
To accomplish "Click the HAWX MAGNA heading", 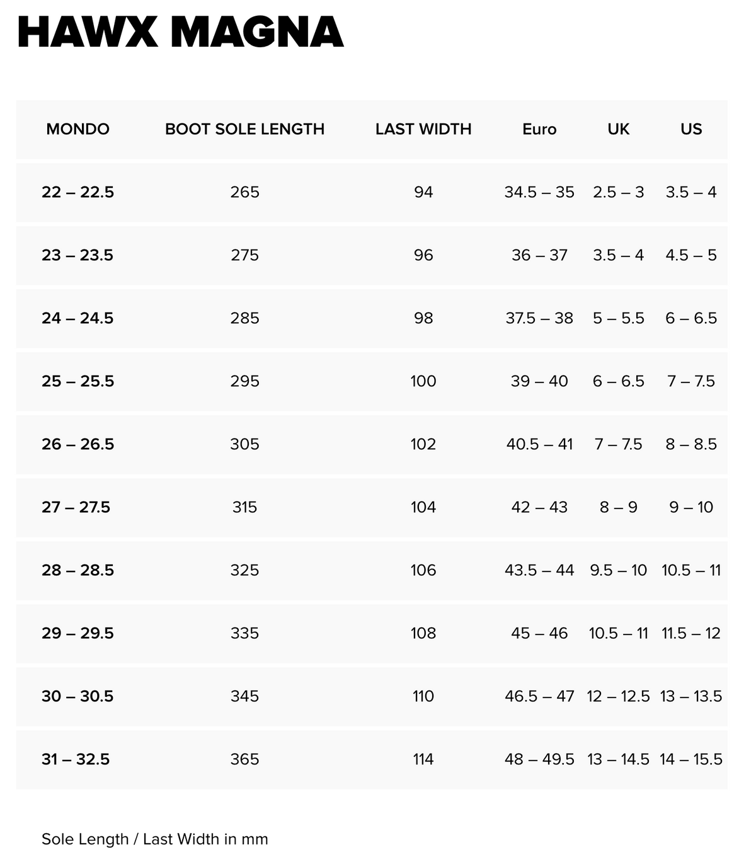I will [180, 32].
